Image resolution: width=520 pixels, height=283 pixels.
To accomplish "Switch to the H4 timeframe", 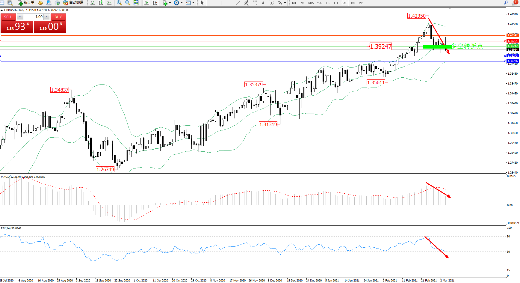I will [x=336, y=3].
